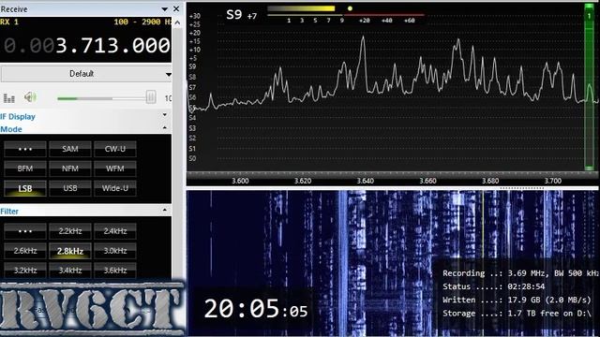Click the yellow squelch level dot on S-meter

350,8
